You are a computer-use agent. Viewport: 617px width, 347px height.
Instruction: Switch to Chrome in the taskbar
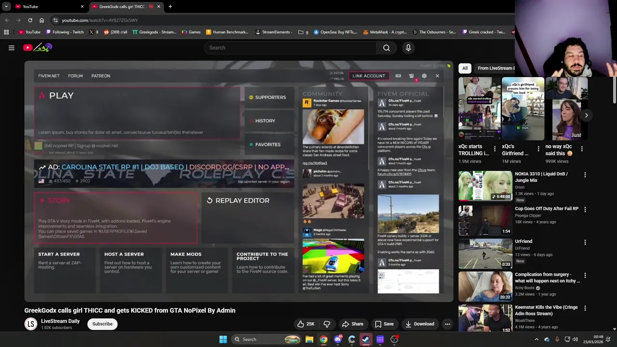point(323,339)
